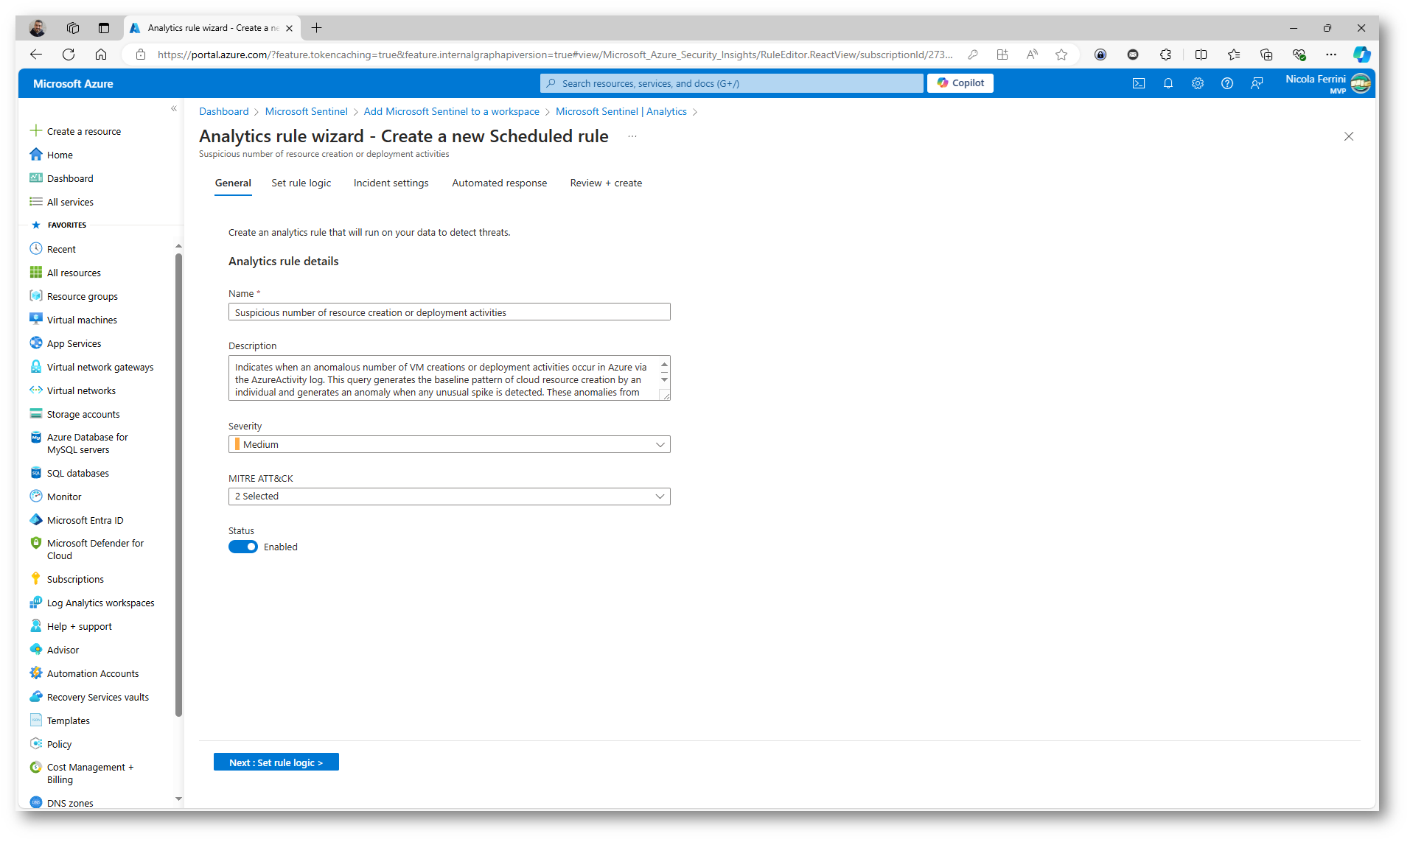Open browser extensions puzzle icon
The height and width of the screenshot is (842, 1410).
(1165, 55)
